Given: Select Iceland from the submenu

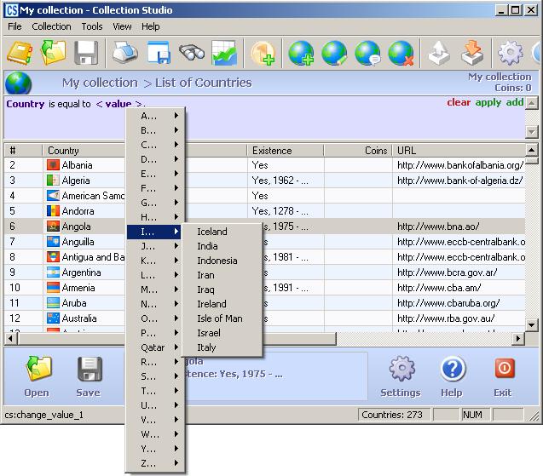Looking at the screenshot, I should (222, 232).
